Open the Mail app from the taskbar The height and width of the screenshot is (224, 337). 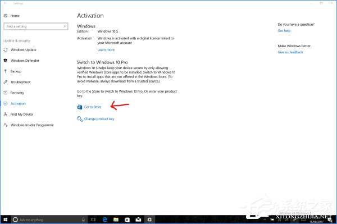point(138,220)
